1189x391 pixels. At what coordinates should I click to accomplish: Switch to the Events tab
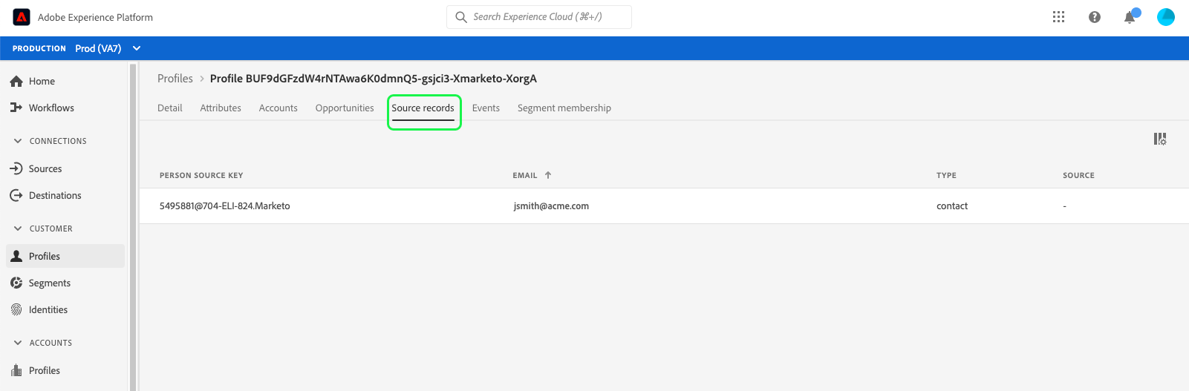pyautogui.click(x=486, y=108)
